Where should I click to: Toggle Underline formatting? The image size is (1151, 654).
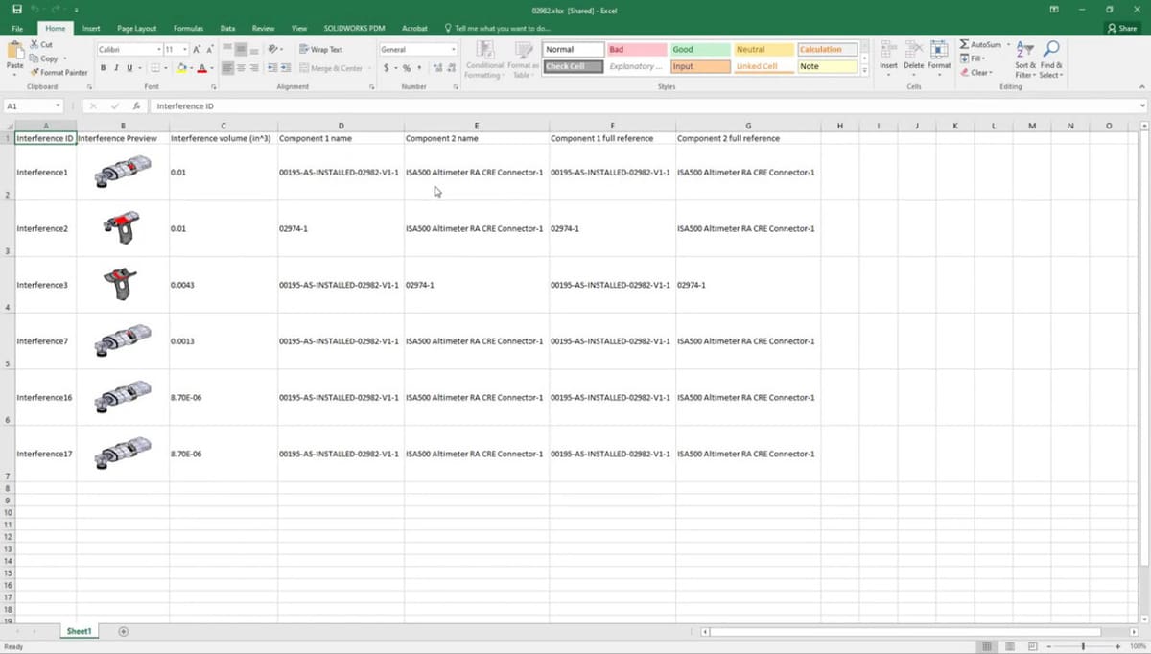tap(129, 68)
